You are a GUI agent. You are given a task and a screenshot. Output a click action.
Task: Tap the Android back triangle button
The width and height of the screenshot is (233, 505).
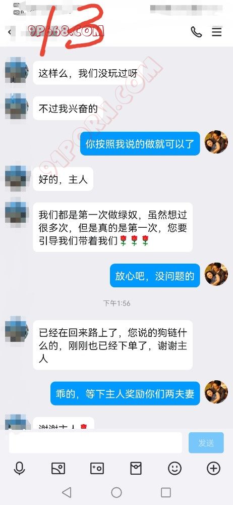tap(67, 492)
